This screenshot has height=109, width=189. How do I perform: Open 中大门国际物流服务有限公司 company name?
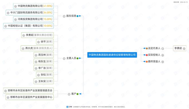click(x=26, y=13)
